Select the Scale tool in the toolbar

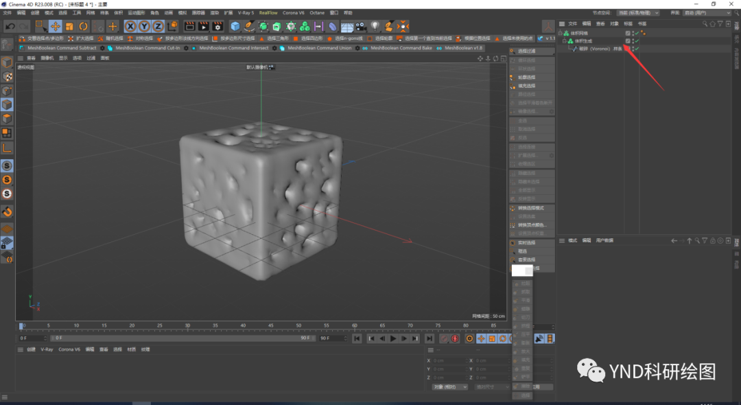pos(69,27)
